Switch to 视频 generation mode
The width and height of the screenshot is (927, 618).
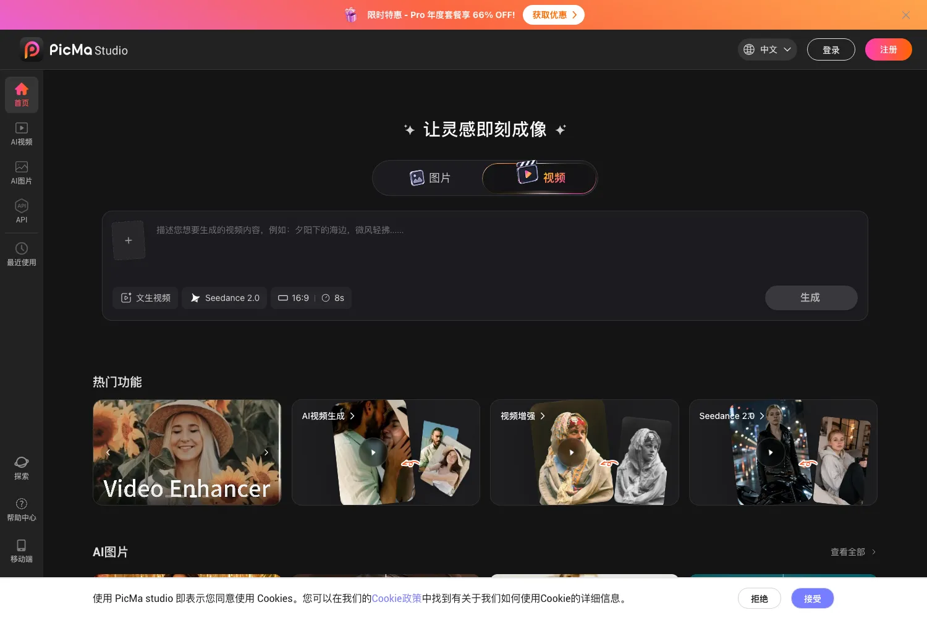pos(540,178)
